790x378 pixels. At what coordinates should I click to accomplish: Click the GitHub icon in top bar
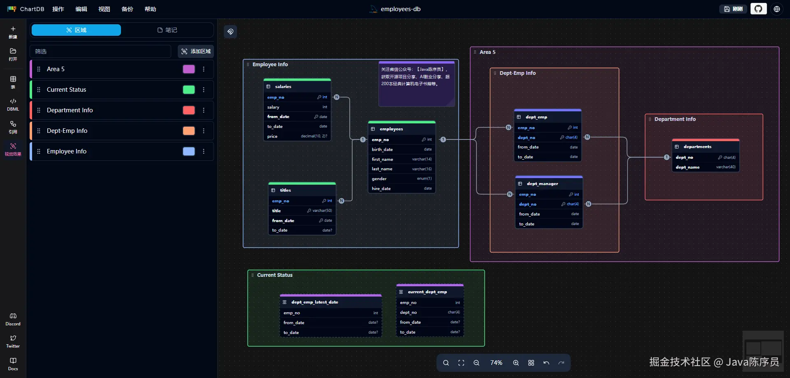click(x=758, y=9)
